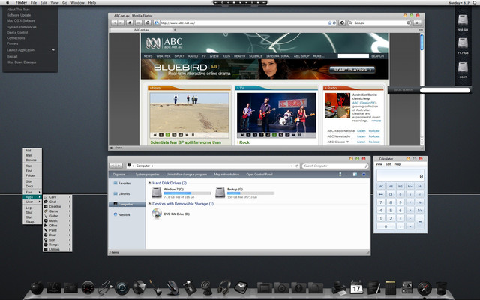Choose Shut Down Dialogue menu entry
This screenshot has height=300, width=480.
[x=22, y=62]
